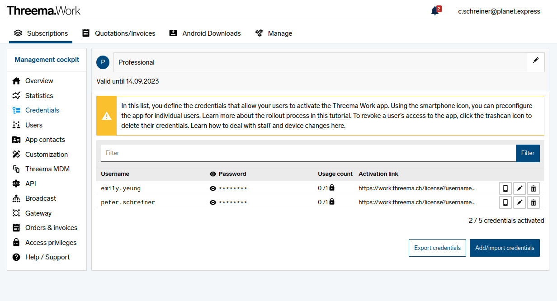Click the App contacts card icon
Screen dimensions: 557x301
coord(16,140)
